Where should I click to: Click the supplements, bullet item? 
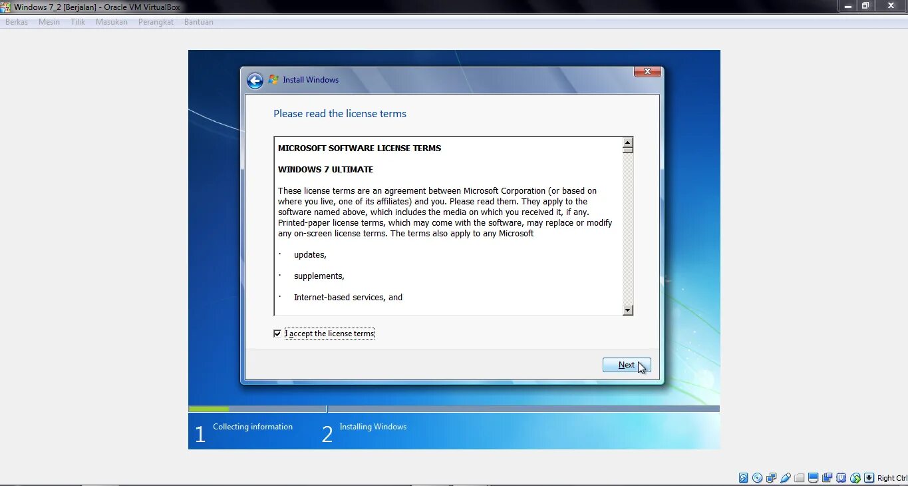pyautogui.click(x=319, y=276)
